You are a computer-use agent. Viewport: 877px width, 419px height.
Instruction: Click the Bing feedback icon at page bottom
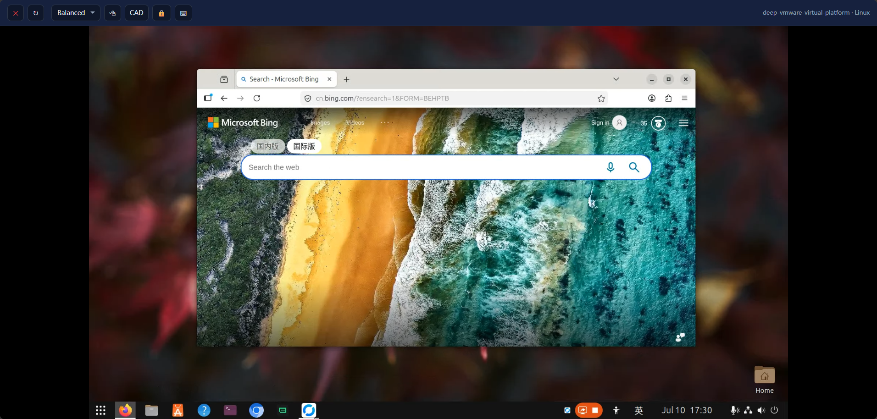coord(680,337)
